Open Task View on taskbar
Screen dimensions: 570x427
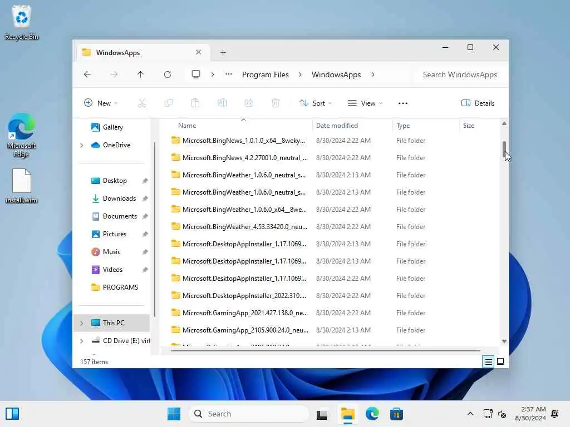322,414
